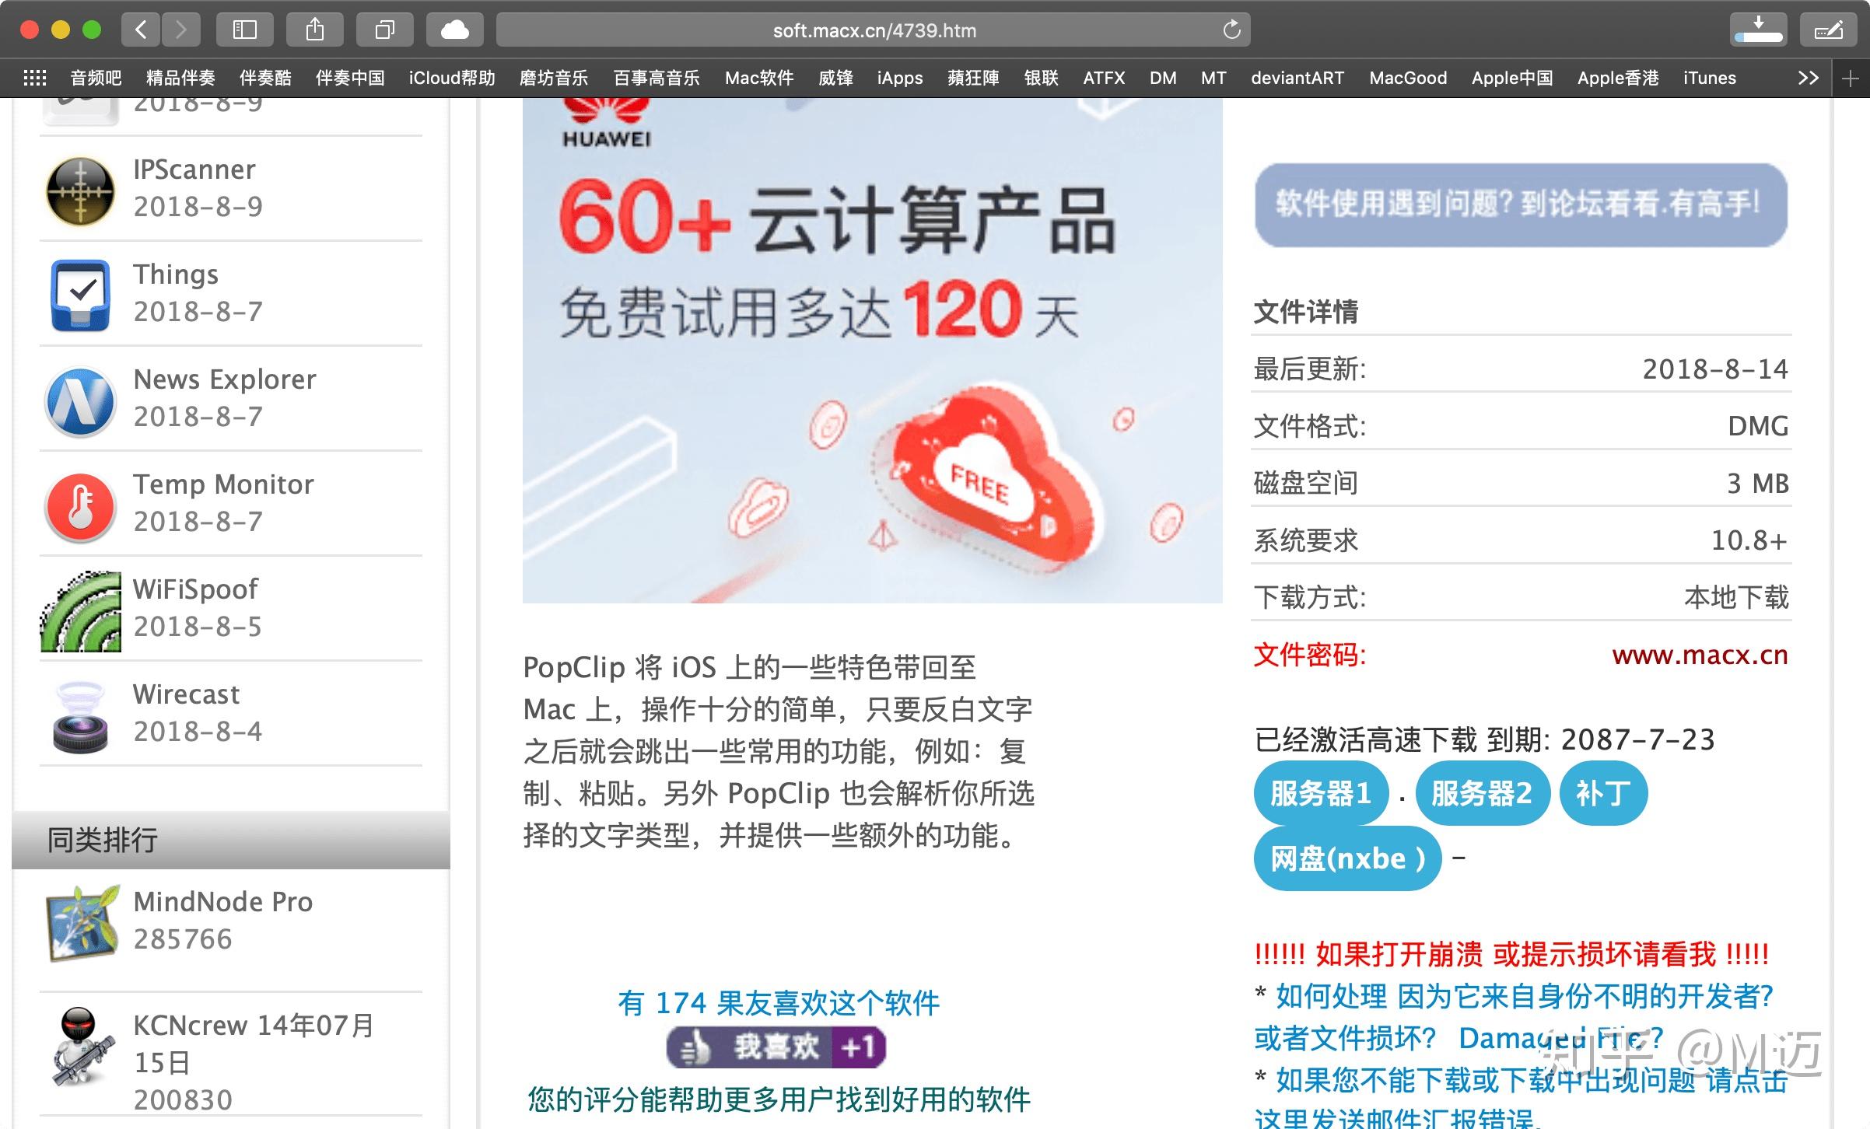Open the IPScanner list entry title

coord(194,170)
